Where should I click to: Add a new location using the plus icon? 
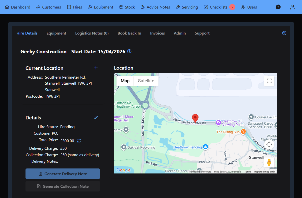click(x=96, y=68)
